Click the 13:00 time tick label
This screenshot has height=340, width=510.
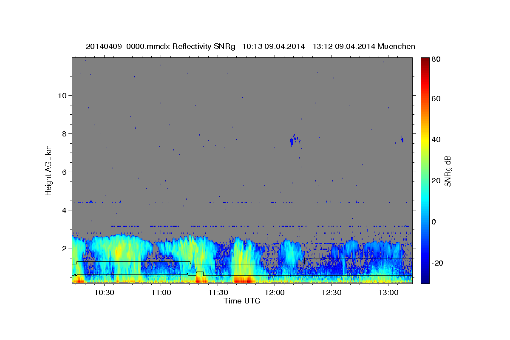[388, 293]
